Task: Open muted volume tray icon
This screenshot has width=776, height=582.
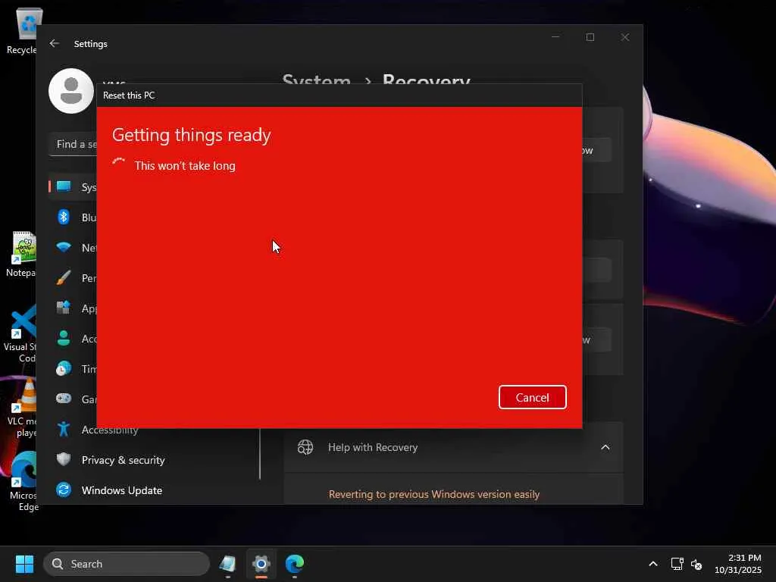Action: coord(696,564)
